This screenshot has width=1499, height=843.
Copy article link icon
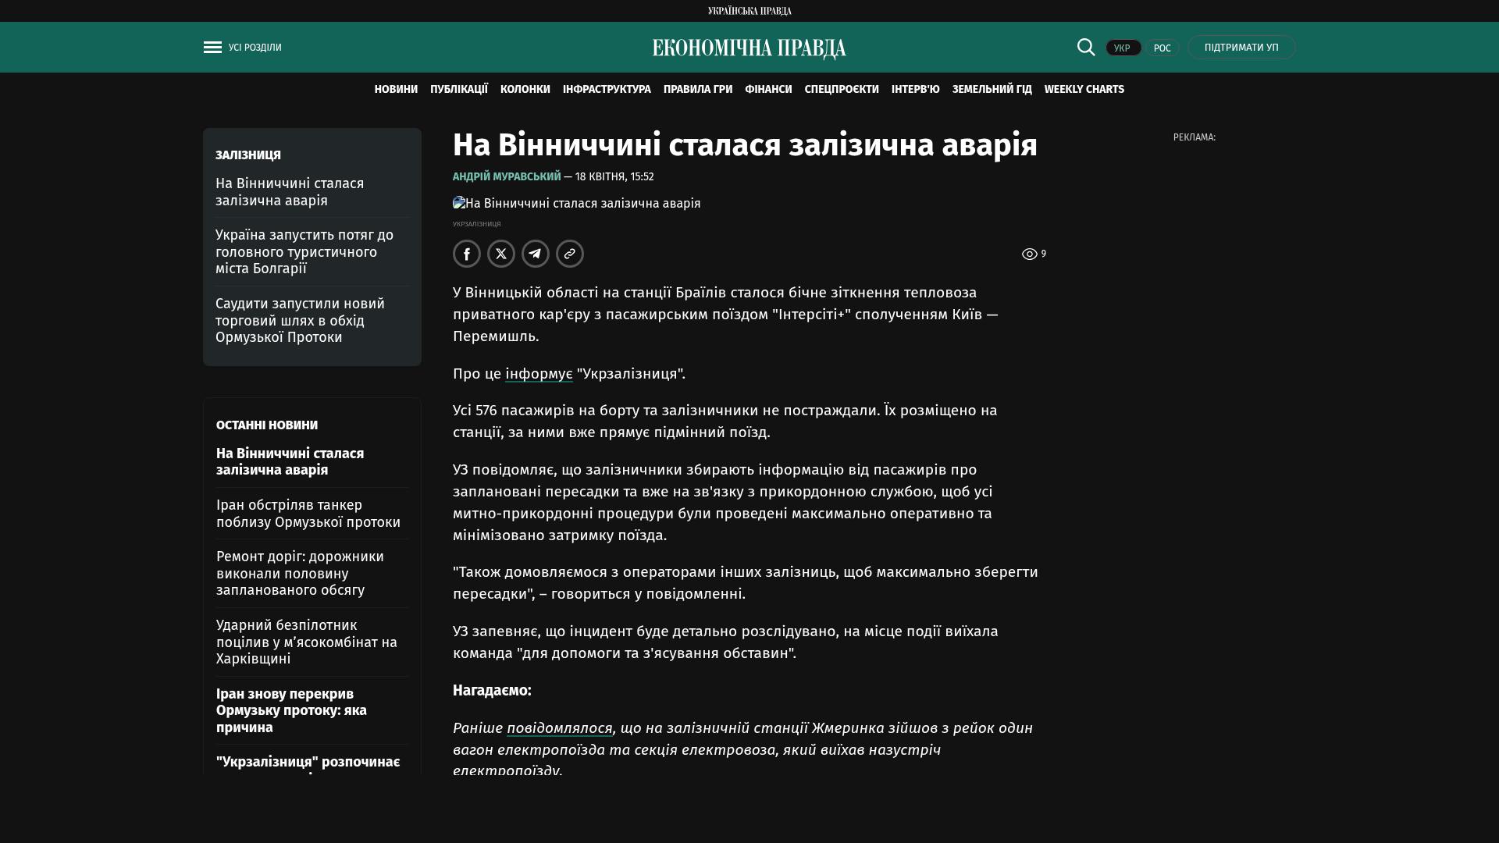570,254
